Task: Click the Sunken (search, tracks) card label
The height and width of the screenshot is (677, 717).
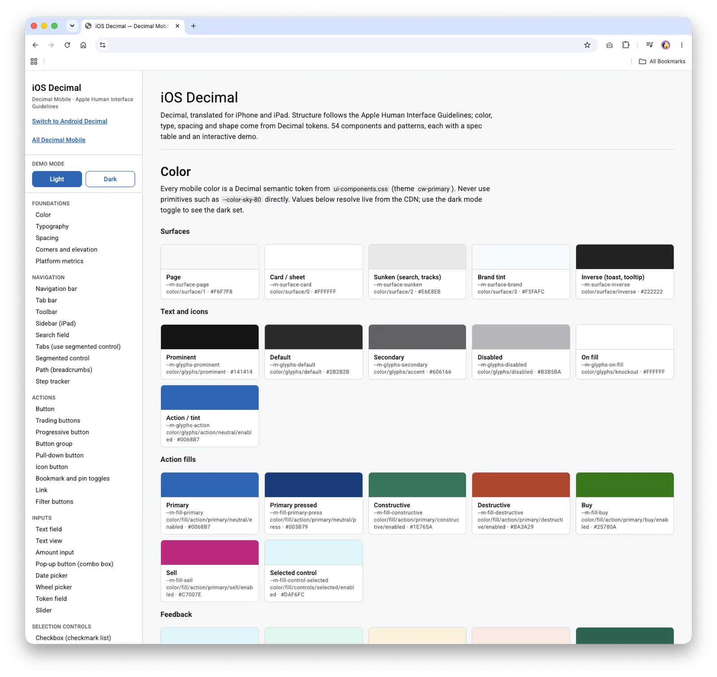Action: [x=407, y=277]
